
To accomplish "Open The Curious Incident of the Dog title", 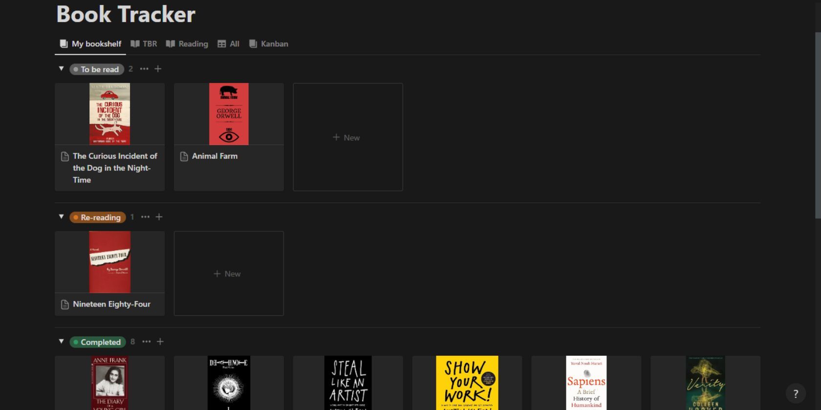I will 115,168.
